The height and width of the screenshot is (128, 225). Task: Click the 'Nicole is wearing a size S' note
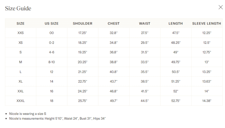pyautogui.click(x=28, y=114)
